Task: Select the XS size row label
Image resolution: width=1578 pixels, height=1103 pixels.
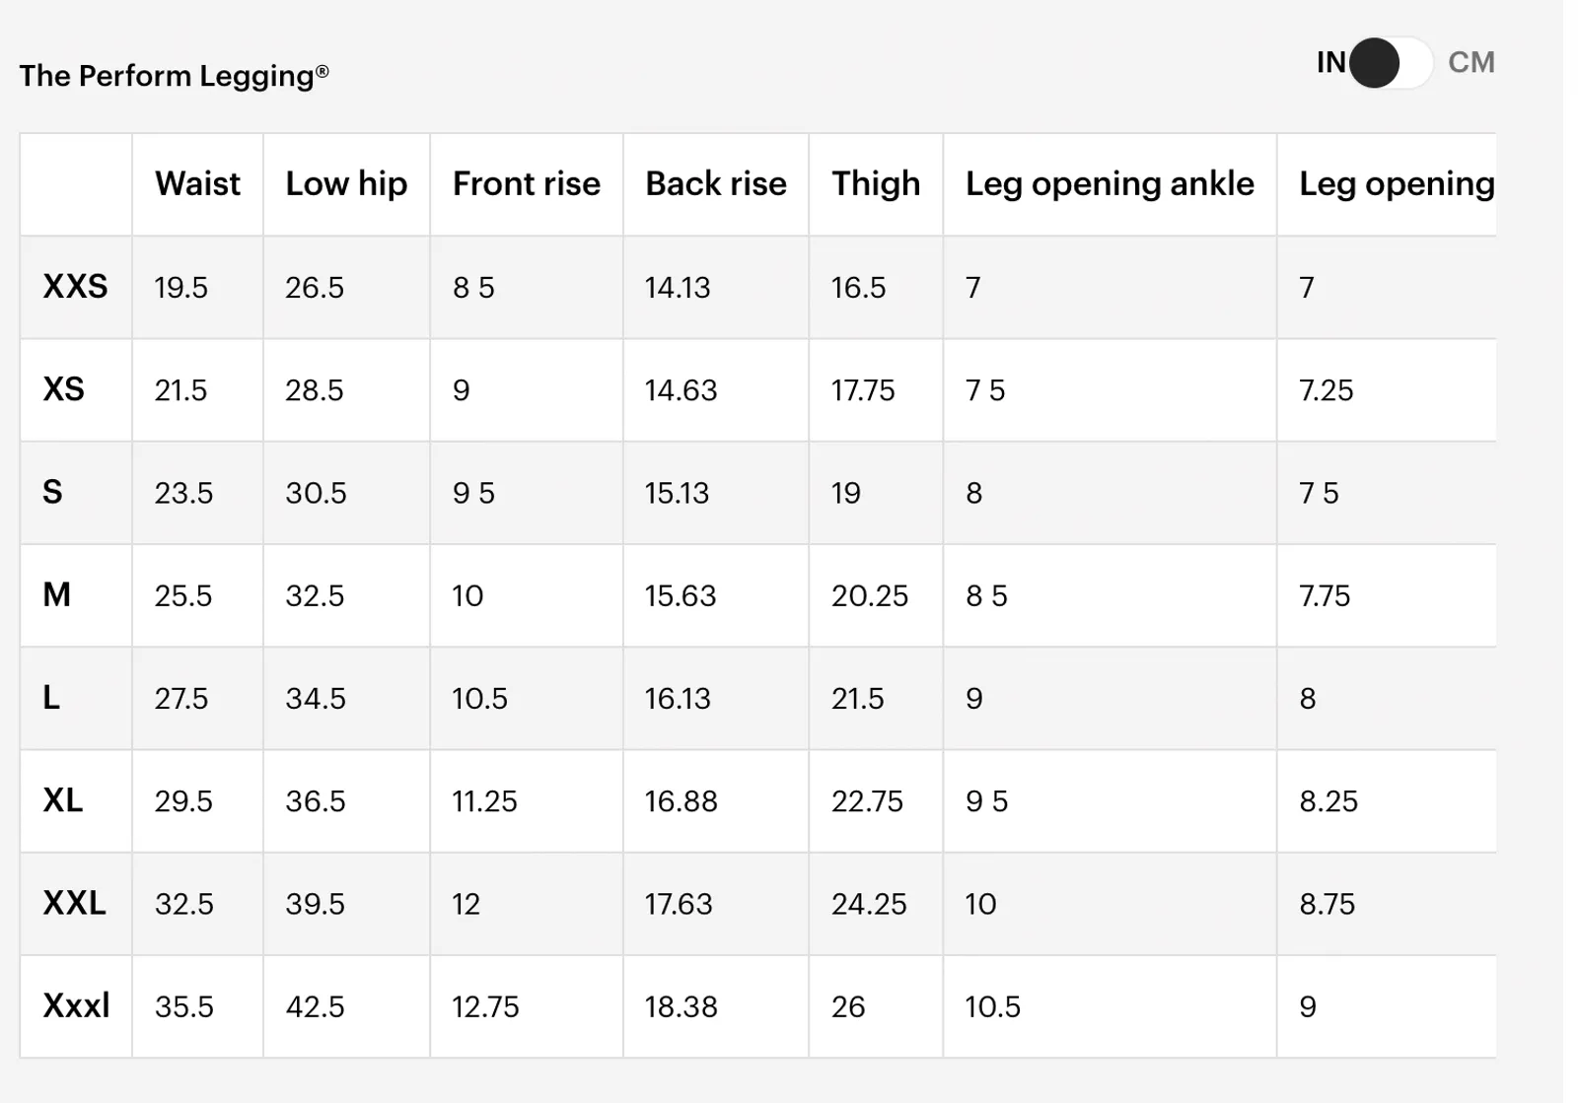Action: [x=63, y=389]
